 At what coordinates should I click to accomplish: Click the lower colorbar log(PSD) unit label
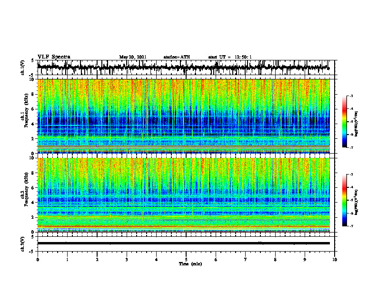pos(357,202)
